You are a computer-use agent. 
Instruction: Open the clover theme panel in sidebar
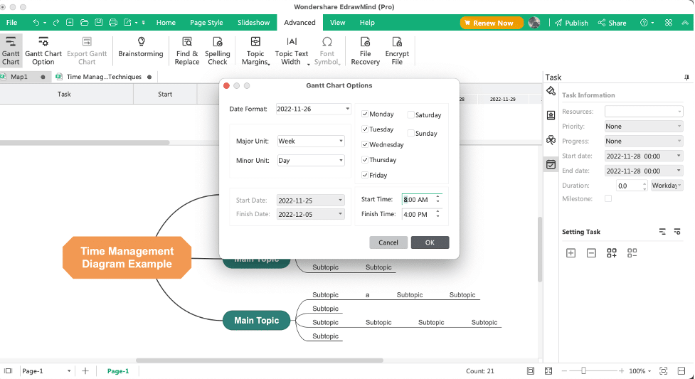tap(551, 140)
